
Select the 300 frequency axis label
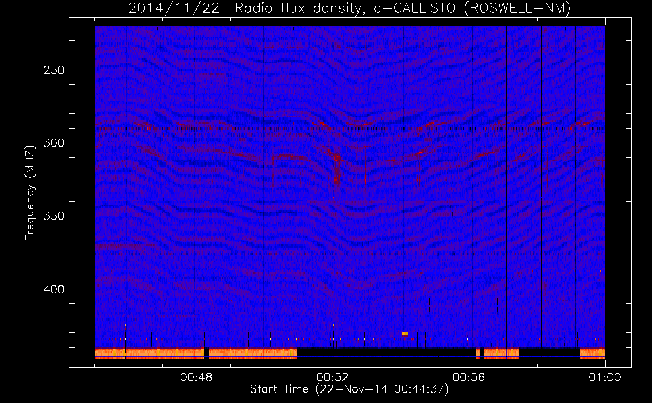point(54,143)
